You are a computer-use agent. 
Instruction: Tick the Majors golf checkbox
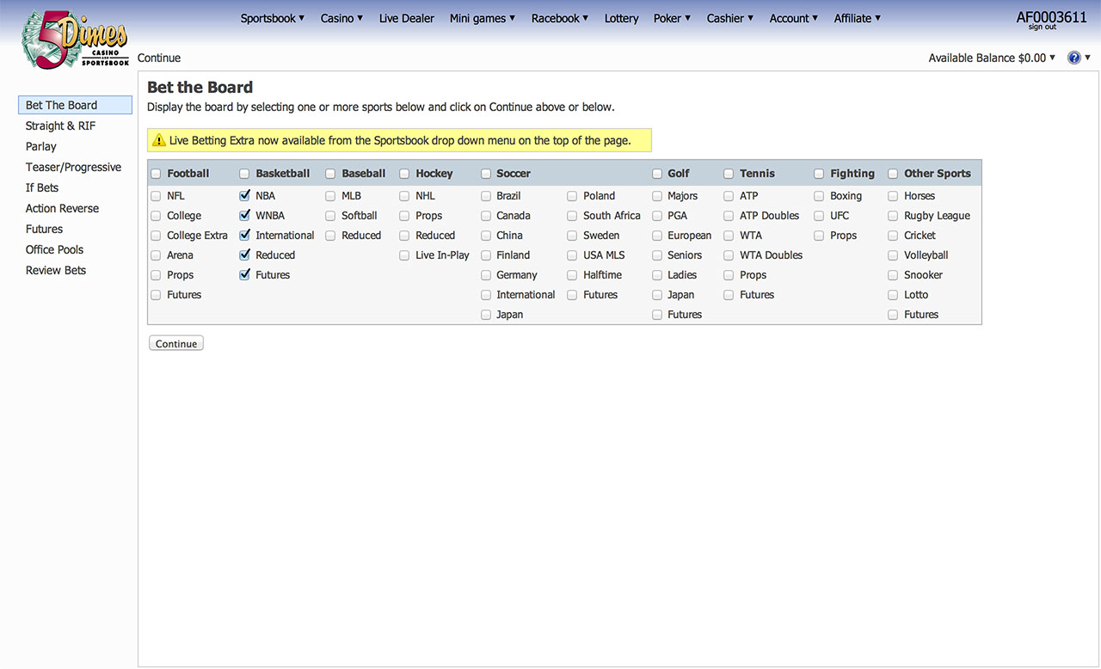click(x=657, y=196)
